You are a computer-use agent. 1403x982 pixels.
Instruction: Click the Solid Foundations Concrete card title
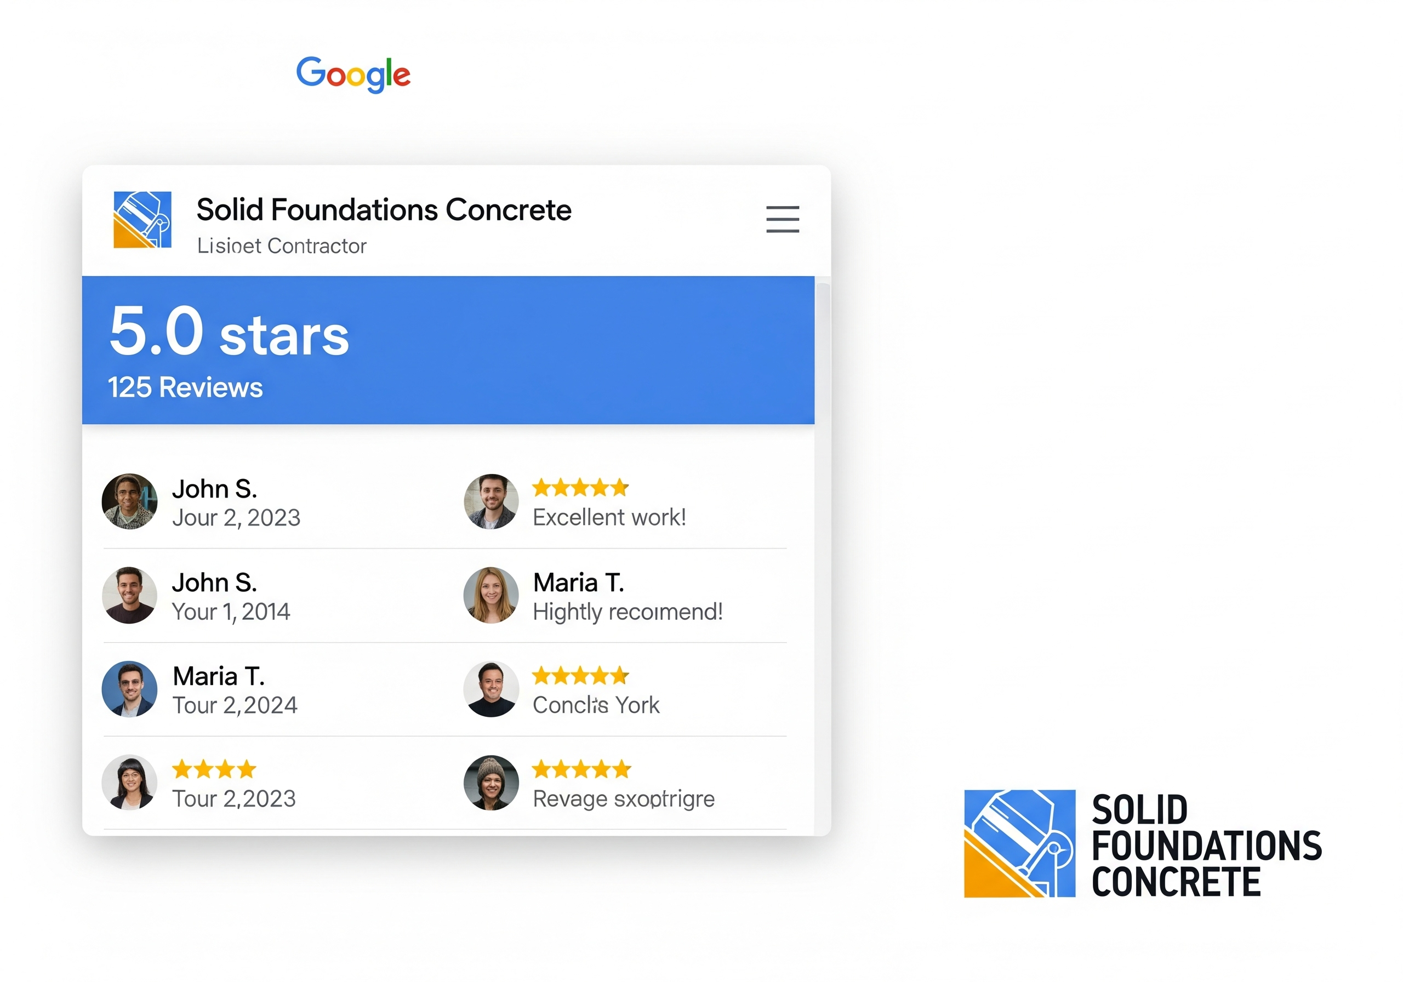(x=384, y=209)
